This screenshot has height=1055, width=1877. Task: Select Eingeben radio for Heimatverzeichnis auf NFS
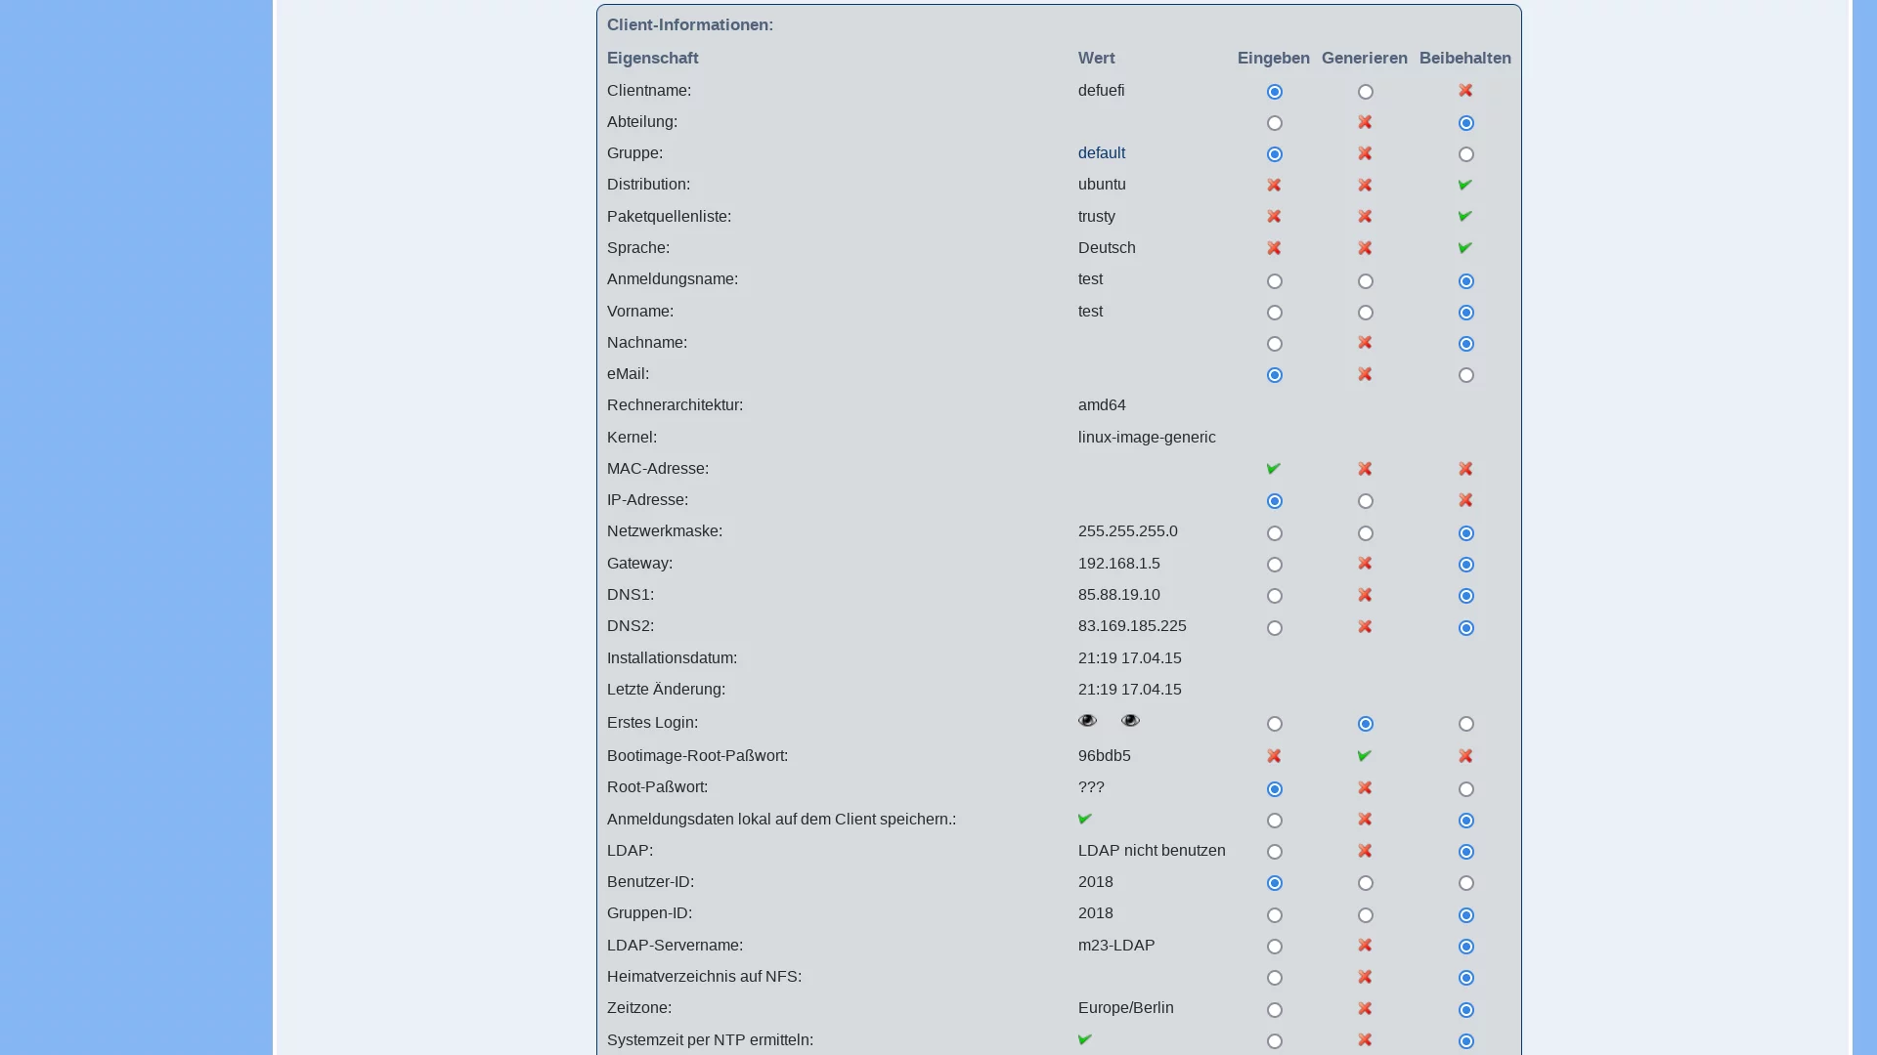[1274, 978]
